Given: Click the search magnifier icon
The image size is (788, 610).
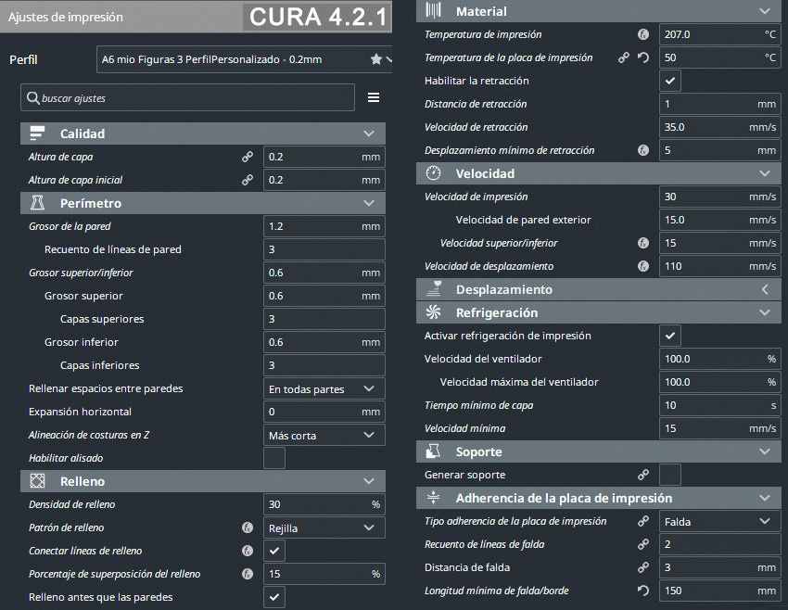Looking at the screenshot, I should (33, 98).
